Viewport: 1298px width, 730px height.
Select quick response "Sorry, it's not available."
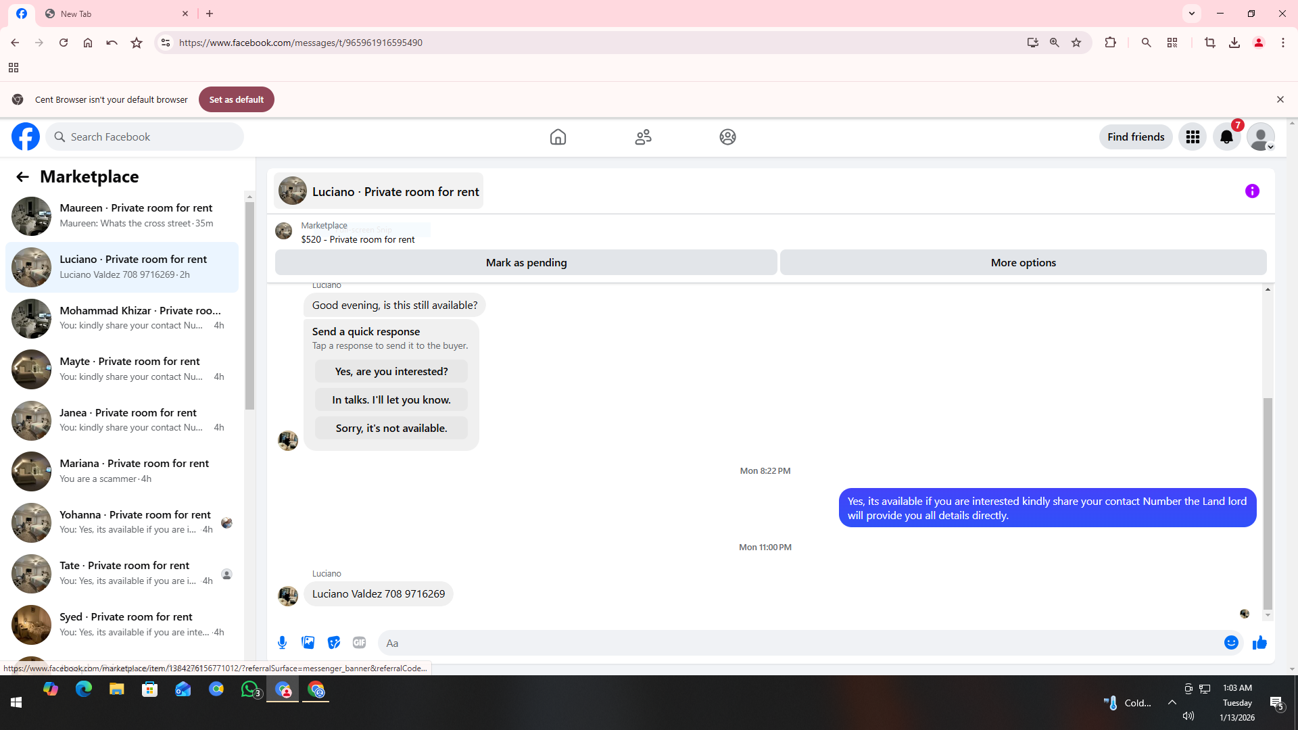coord(391,429)
